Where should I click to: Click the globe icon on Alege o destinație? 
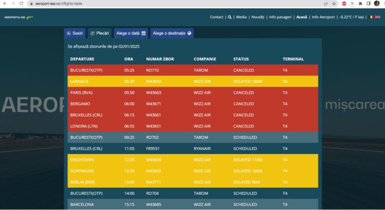[189, 33]
